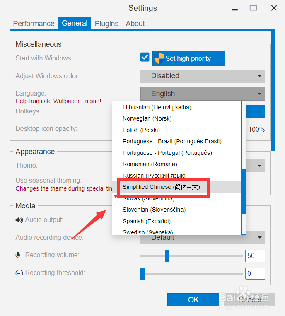Switch to the Performance tab
Image resolution: width=285 pixels, height=316 pixels.
(34, 23)
